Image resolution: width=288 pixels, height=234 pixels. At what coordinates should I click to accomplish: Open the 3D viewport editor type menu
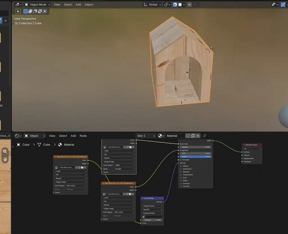18,5
